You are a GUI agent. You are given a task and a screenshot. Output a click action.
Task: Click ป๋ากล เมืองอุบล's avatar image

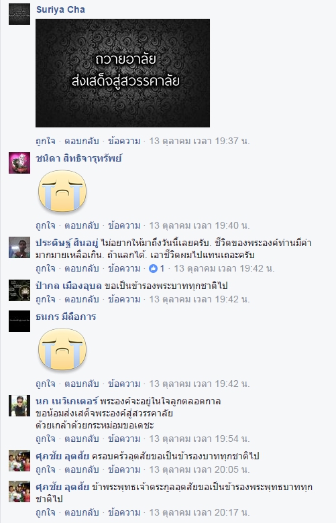[x=19, y=290]
